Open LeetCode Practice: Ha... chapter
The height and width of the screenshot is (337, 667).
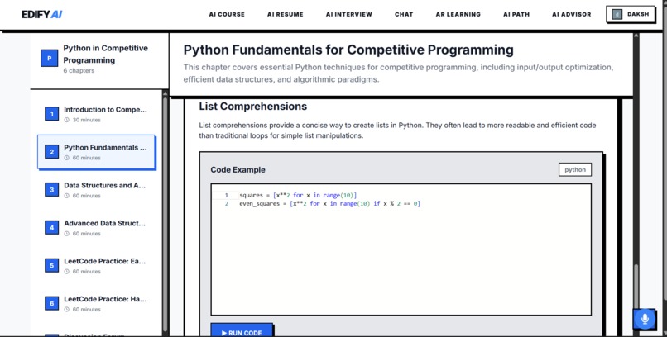[x=97, y=303]
